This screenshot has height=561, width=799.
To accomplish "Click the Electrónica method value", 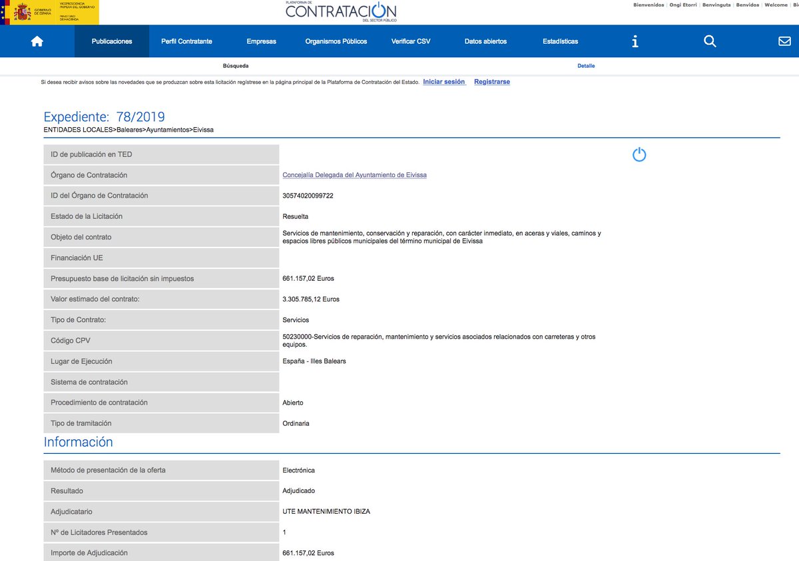I will [x=298, y=470].
